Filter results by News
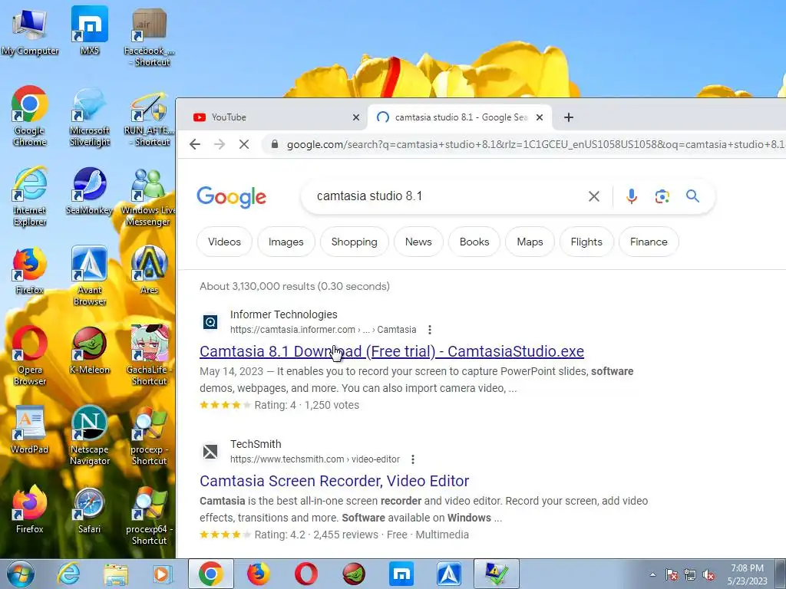Image resolution: width=786 pixels, height=589 pixels. tap(418, 242)
